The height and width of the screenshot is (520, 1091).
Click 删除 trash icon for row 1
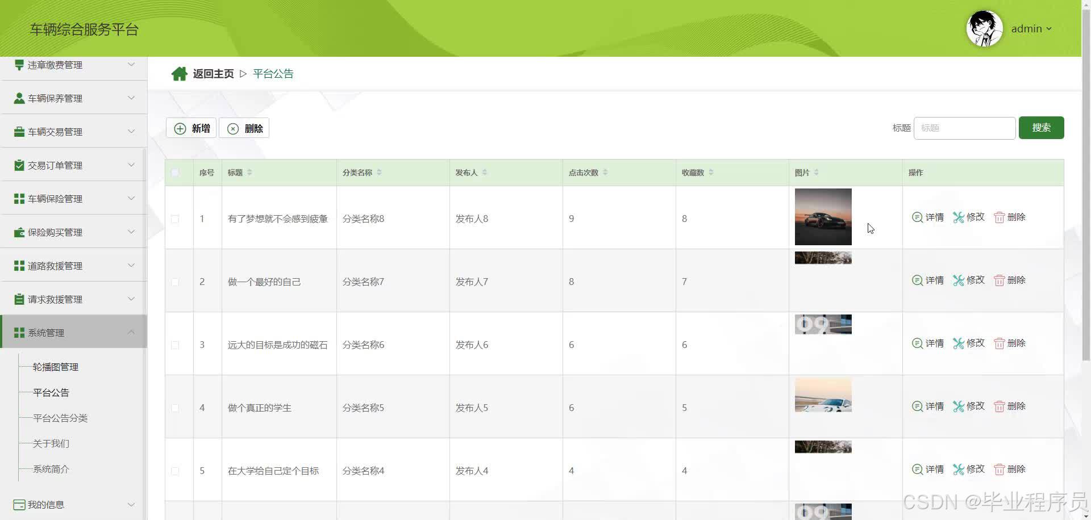click(x=999, y=217)
